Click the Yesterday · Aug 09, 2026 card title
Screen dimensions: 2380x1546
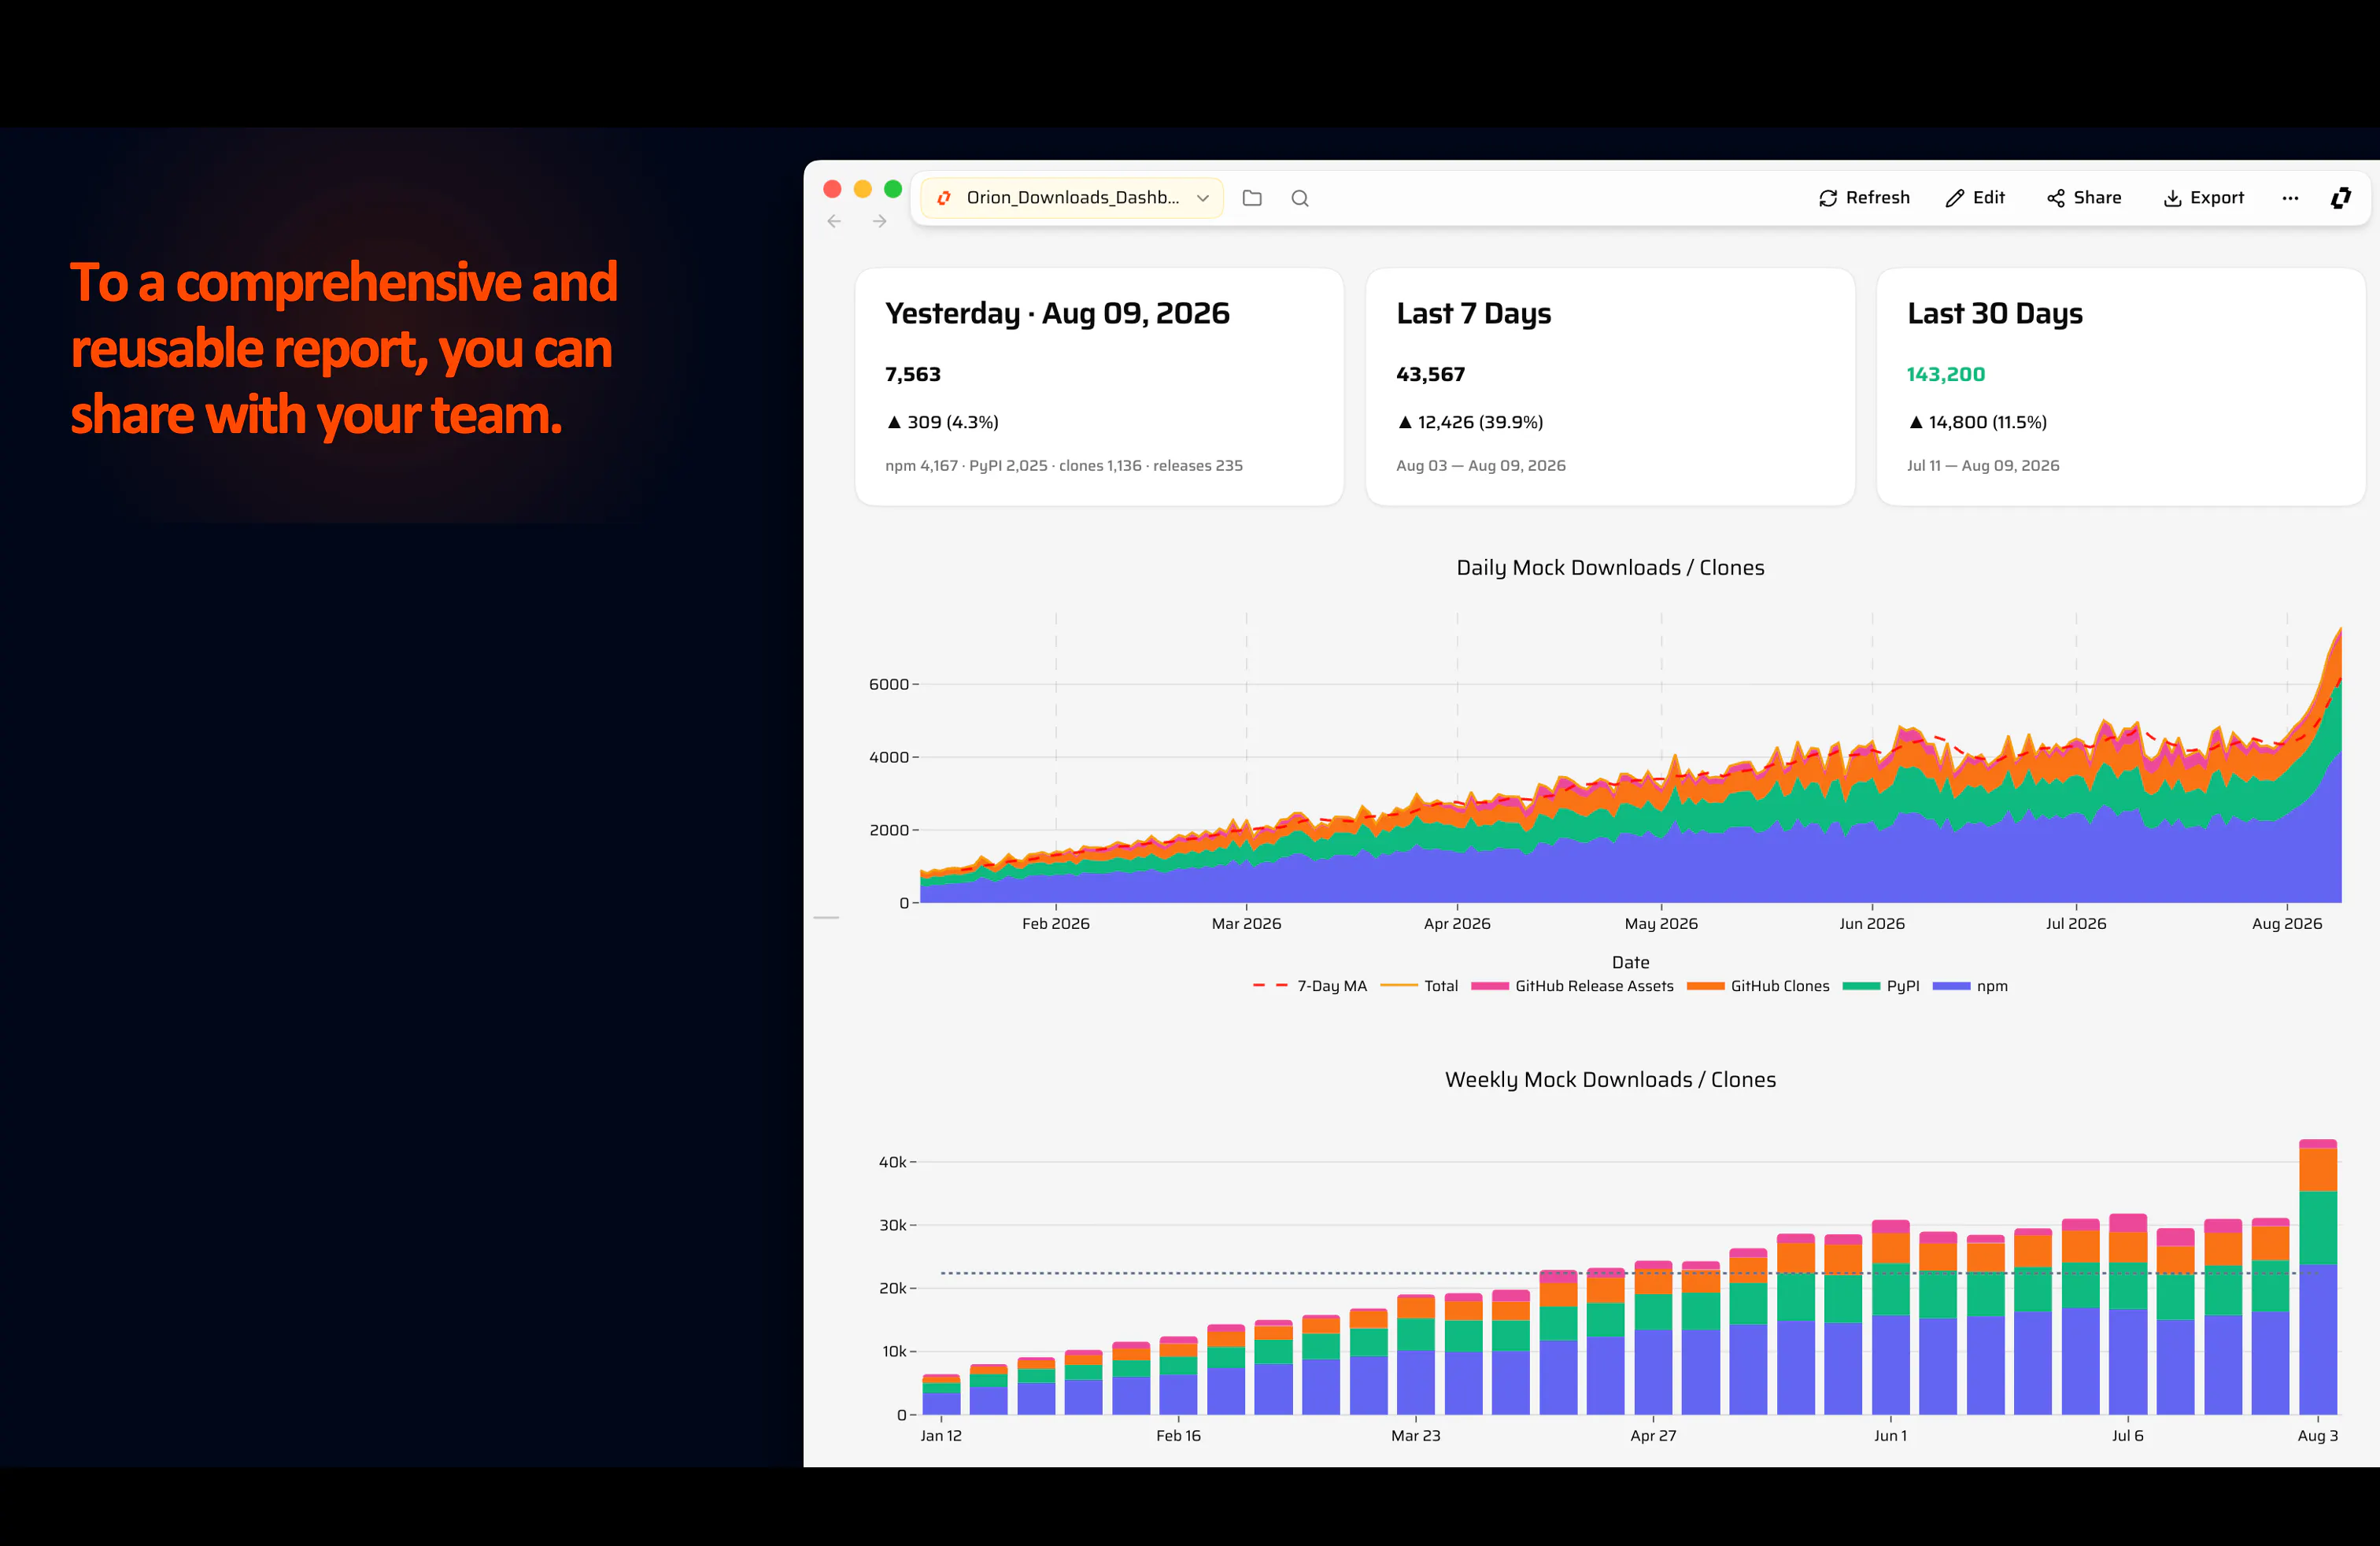tap(1057, 313)
